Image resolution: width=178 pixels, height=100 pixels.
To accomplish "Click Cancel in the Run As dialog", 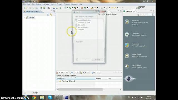I will tap(97, 60).
